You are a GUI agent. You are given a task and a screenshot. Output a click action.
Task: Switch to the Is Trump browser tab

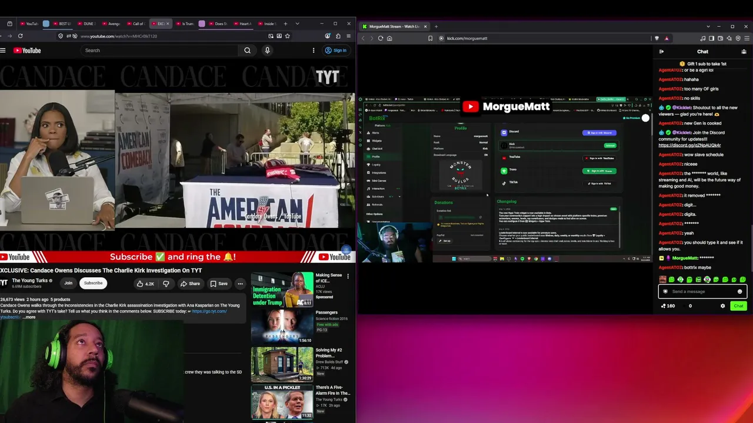pos(186,24)
